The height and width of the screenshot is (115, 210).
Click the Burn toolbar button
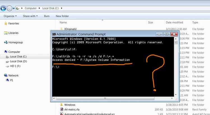pos(47,16)
